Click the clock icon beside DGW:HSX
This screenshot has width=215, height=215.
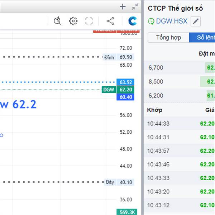click(151, 21)
